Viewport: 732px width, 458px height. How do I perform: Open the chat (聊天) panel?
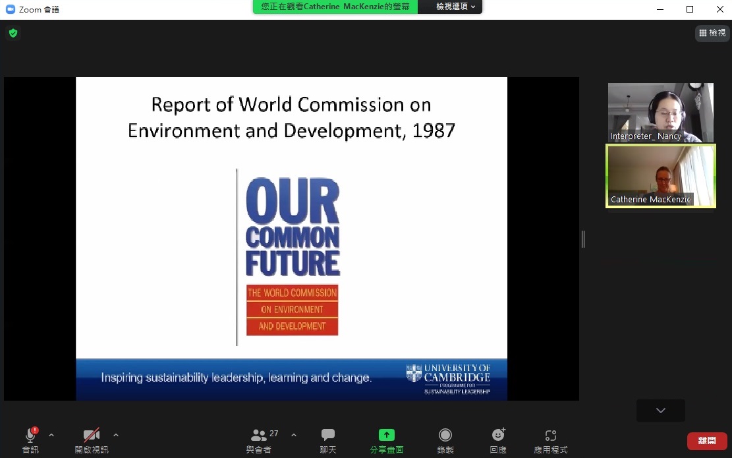pyautogui.click(x=328, y=440)
